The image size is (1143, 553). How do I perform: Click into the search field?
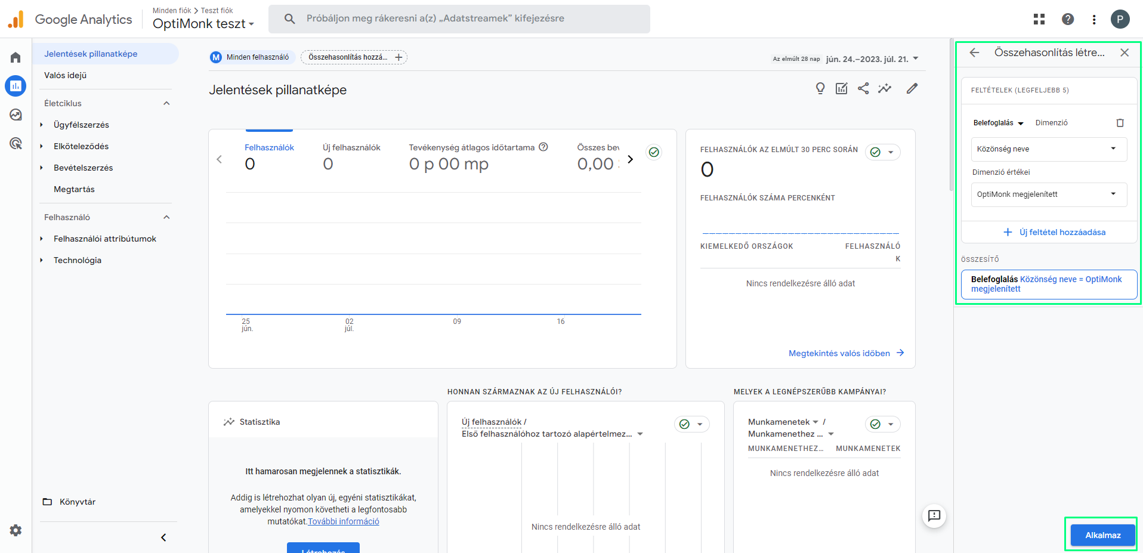(x=459, y=19)
